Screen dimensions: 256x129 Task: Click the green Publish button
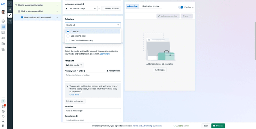click(x=218, y=126)
